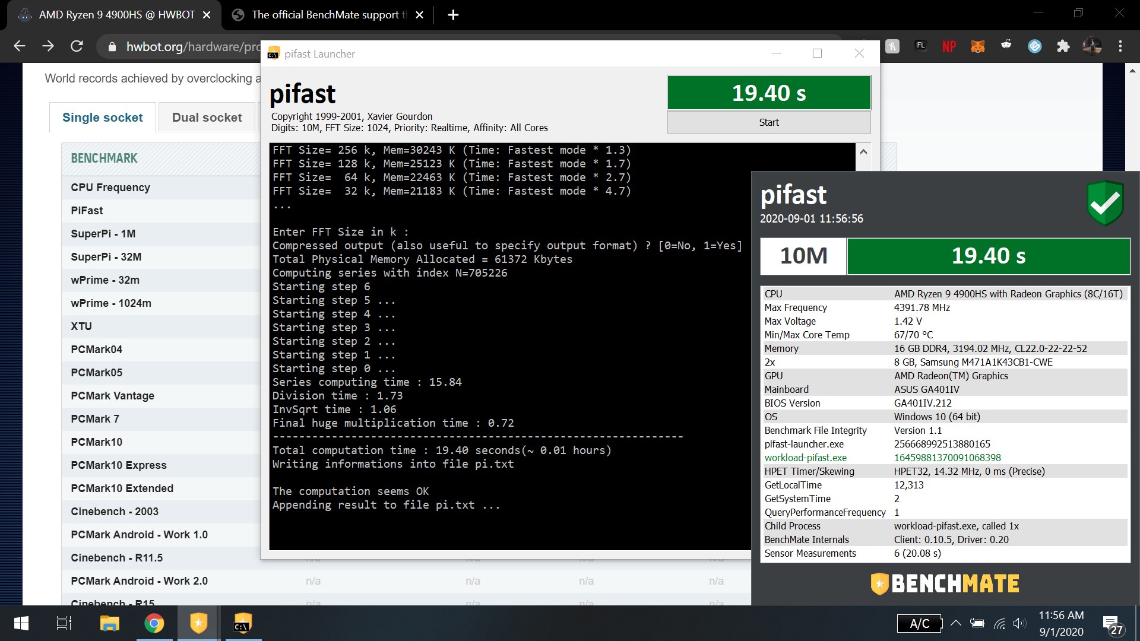The height and width of the screenshot is (641, 1140).
Task: Go back in Chrome
Action: (x=20, y=46)
